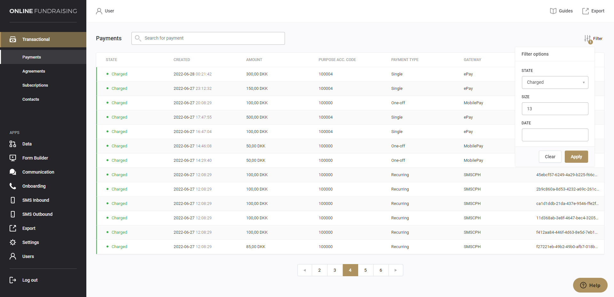The image size is (614, 297).
Task: Click the Guides link text
Action: pyautogui.click(x=566, y=11)
